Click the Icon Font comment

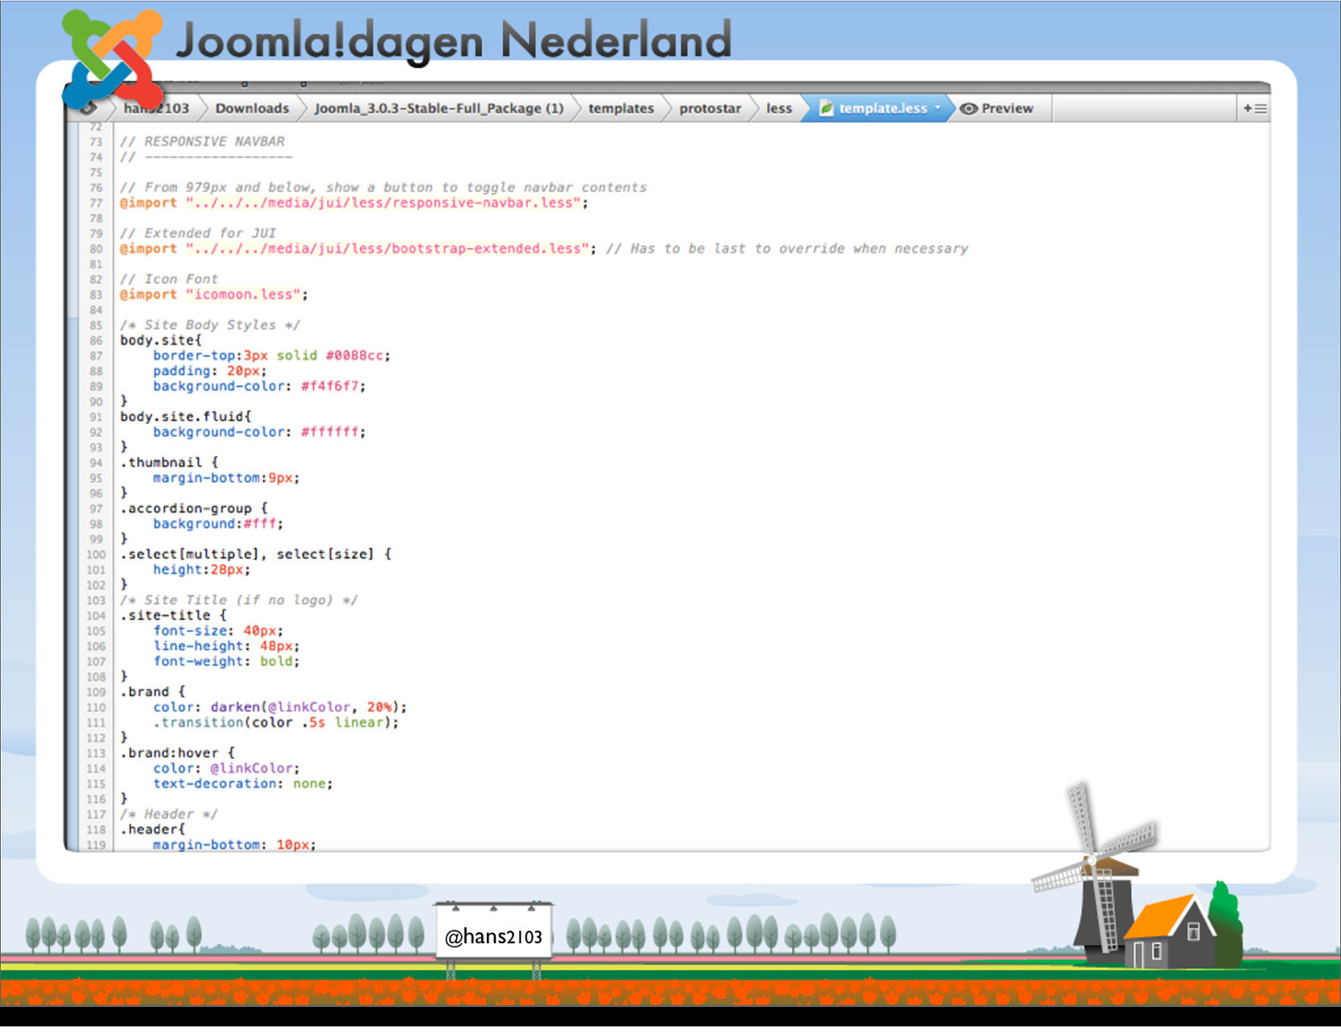tap(169, 279)
